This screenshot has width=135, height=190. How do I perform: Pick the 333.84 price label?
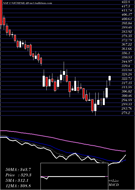127,70
